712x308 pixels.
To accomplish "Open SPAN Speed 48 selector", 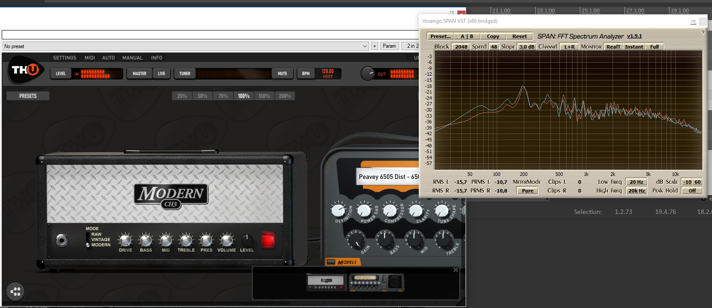I will point(494,46).
